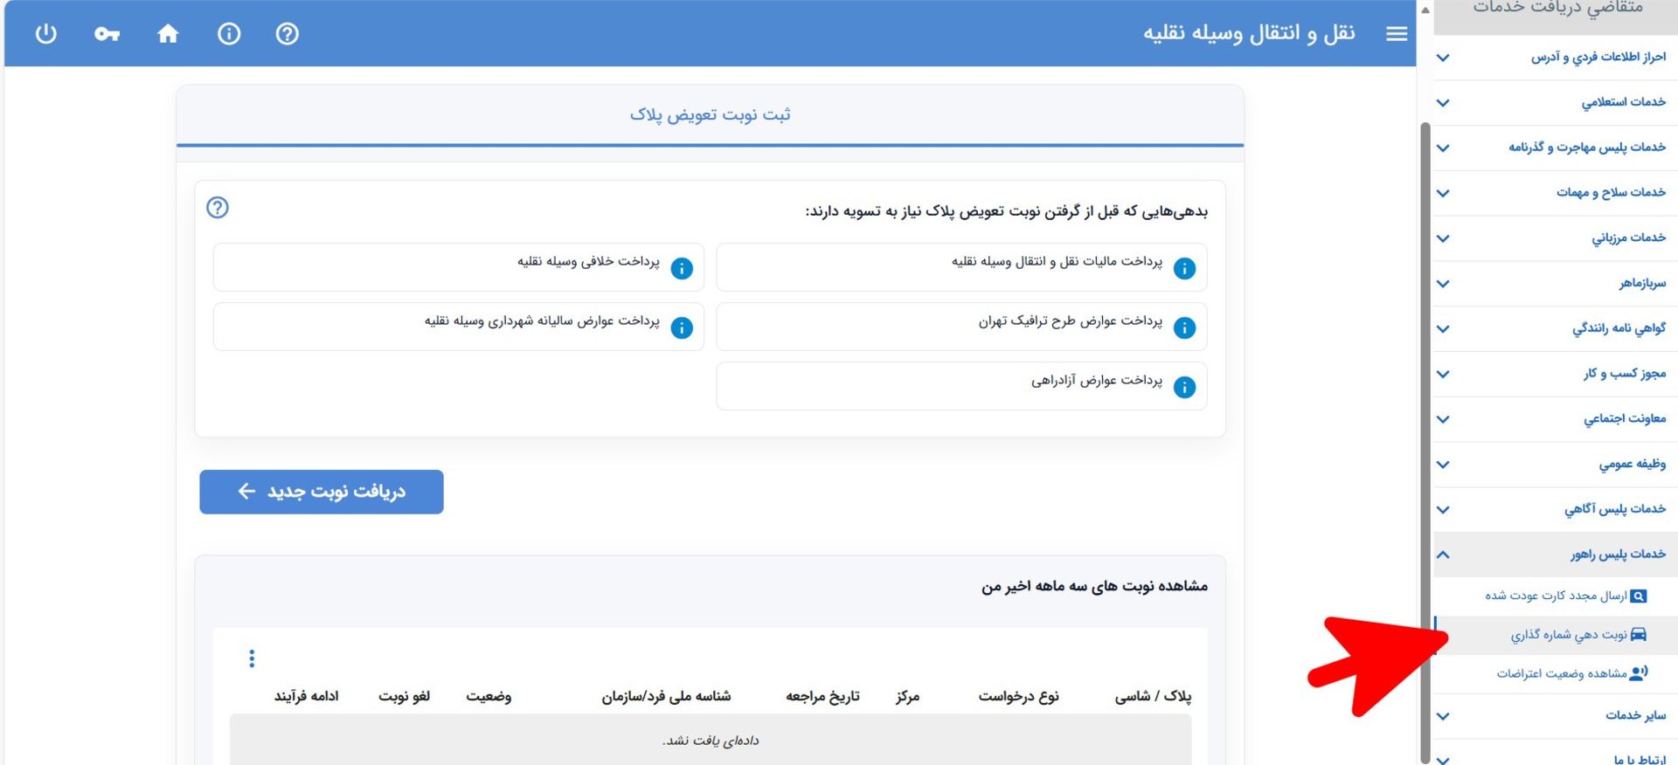
Task: Expand سربازماهر chevron
Action: point(1443,284)
